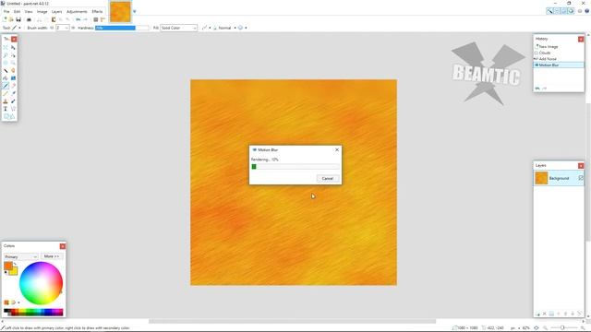Click the orange primary color swatch

[x=8, y=266]
